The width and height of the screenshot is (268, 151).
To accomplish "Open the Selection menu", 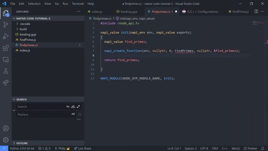I will 34,4.
